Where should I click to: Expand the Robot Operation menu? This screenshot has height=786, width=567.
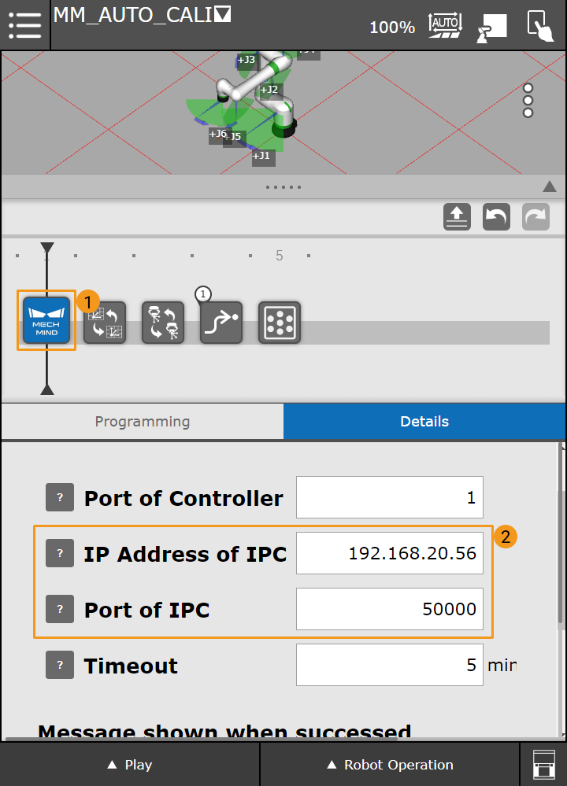tap(390, 765)
